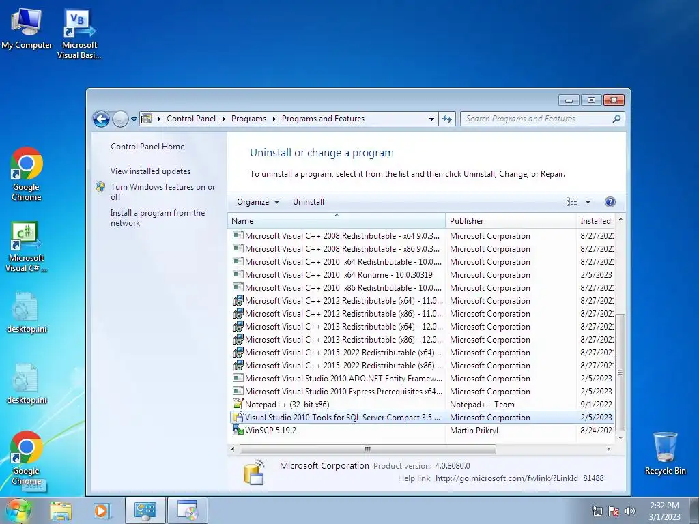Change view using the view icon
This screenshot has width=699, height=524.
pos(571,202)
